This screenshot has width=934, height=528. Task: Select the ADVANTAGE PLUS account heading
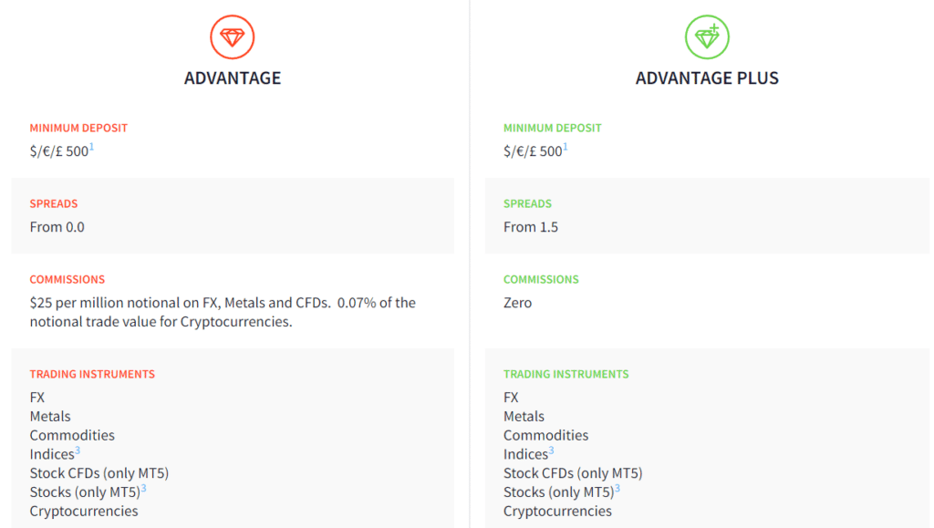[707, 78]
